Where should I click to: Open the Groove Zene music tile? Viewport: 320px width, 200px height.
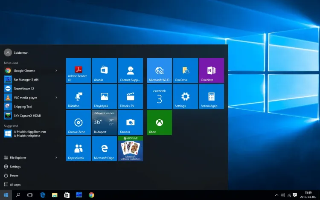click(79, 122)
